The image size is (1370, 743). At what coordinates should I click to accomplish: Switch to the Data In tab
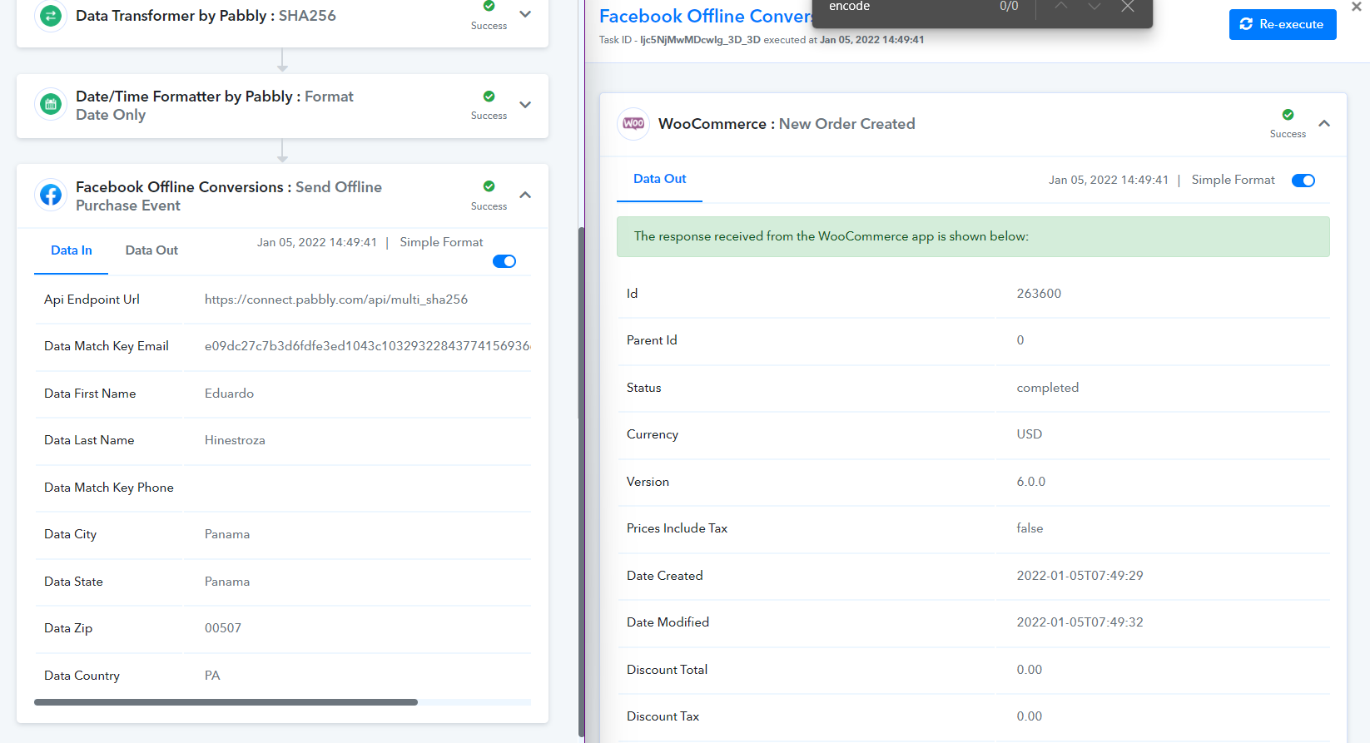point(72,250)
